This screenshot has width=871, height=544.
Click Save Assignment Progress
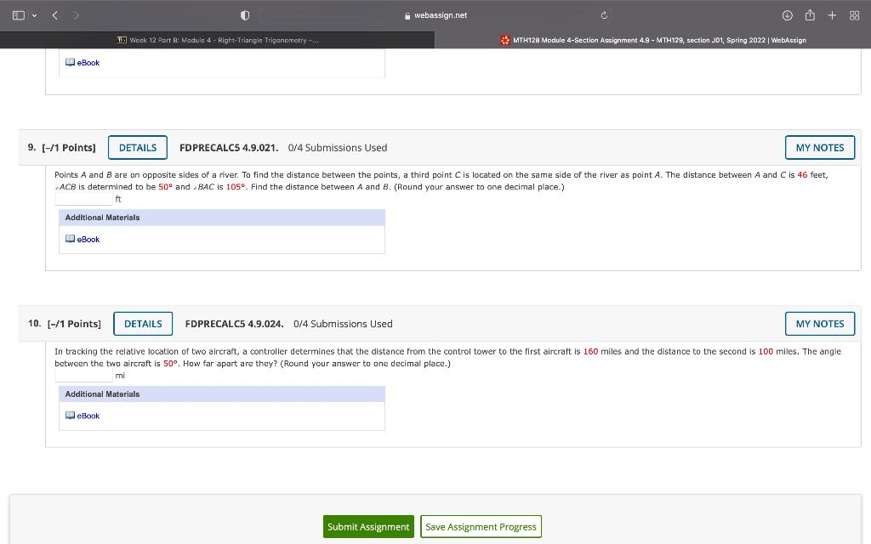pyautogui.click(x=480, y=526)
